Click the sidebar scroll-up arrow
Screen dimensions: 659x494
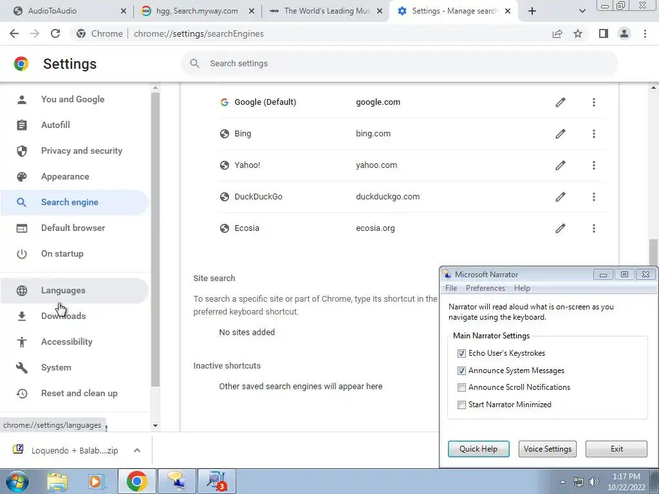pyautogui.click(x=156, y=87)
